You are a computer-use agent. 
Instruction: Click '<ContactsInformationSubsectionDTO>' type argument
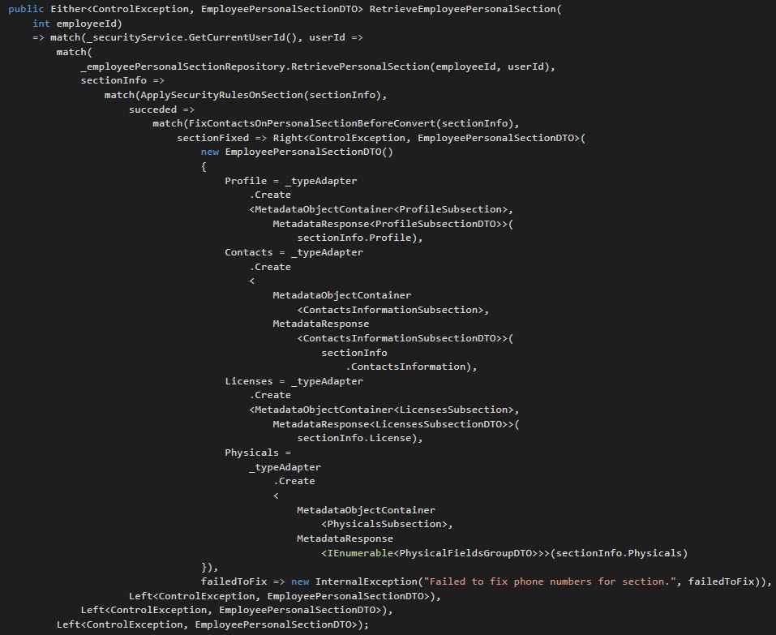[400, 338]
